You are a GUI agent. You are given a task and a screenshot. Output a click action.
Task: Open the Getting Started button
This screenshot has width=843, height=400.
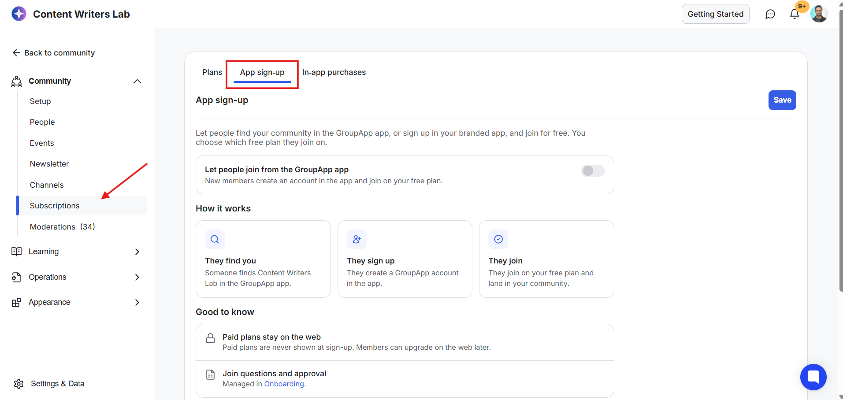click(x=715, y=14)
